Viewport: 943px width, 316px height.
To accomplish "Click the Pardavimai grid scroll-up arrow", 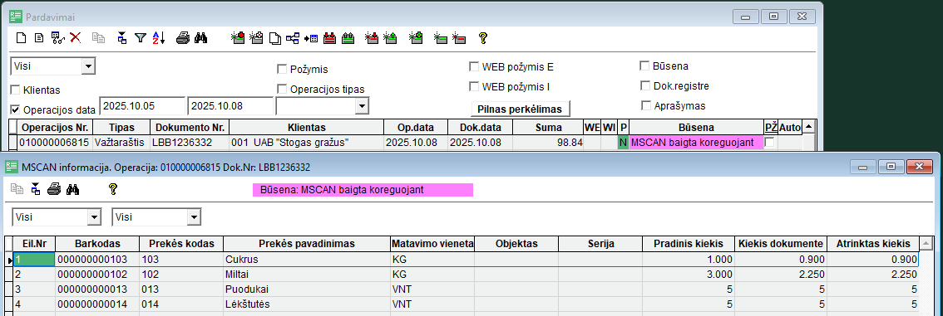I will 809,127.
